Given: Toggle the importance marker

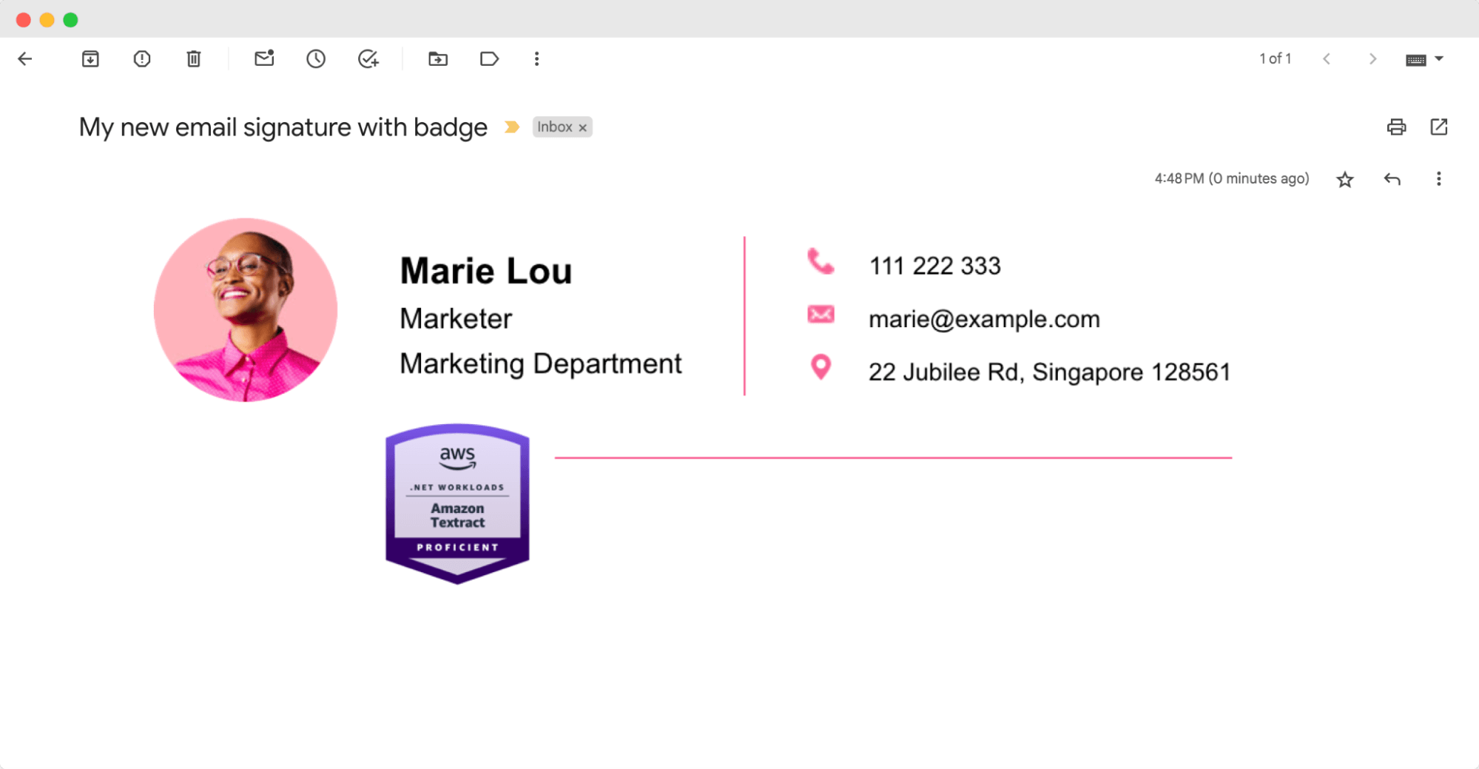Looking at the screenshot, I should tap(511, 127).
